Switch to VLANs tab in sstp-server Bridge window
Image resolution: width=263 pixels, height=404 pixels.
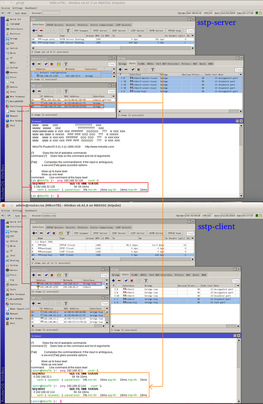pyautogui.click(x=141, y=64)
